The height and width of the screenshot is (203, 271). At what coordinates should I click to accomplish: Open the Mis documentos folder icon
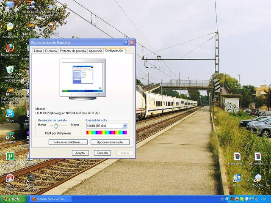10,27
